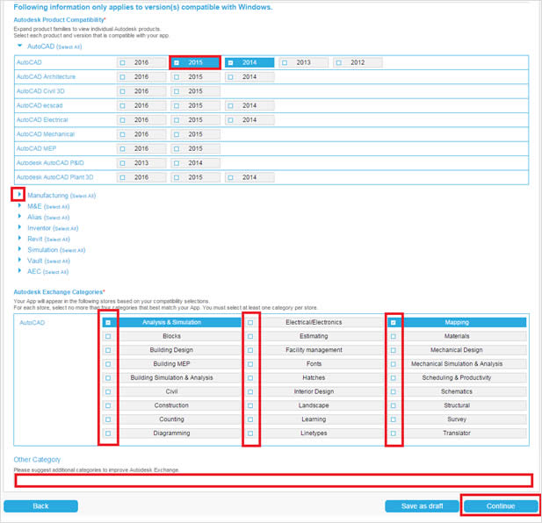Toggle the AutoCAD 2013 compatibility checkbox
542x523 pixels.
pyautogui.click(x=285, y=63)
